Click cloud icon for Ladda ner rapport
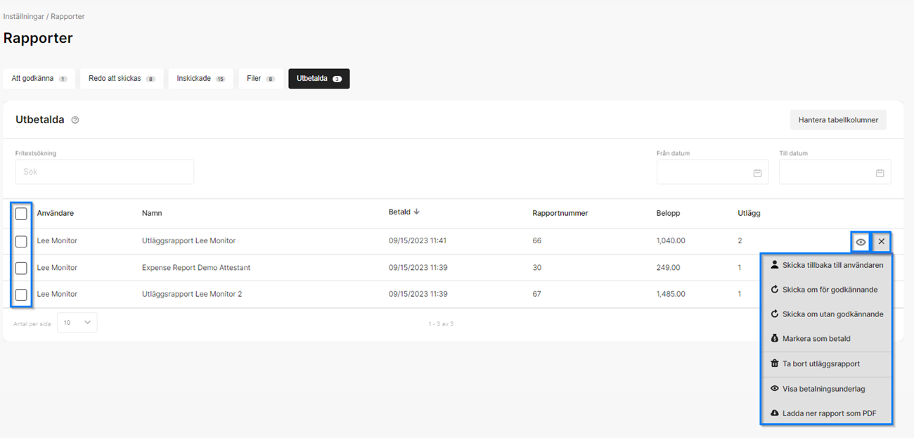The width and height of the screenshot is (914, 438). pyautogui.click(x=775, y=413)
